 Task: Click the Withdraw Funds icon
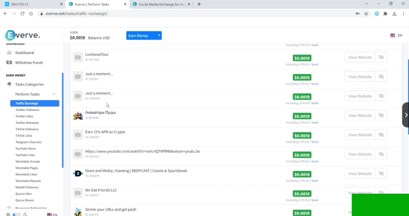point(9,63)
